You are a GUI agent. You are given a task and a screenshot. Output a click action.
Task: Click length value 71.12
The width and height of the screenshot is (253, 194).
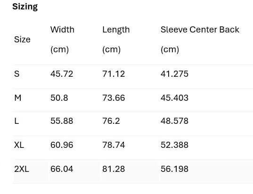click(x=114, y=74)
